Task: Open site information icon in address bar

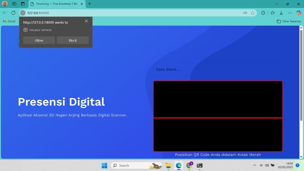Action: pos(23,13)
